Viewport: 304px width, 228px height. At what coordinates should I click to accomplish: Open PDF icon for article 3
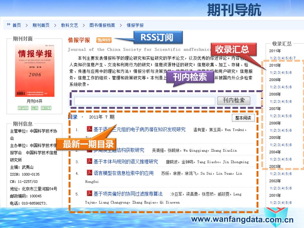(89, 161)
